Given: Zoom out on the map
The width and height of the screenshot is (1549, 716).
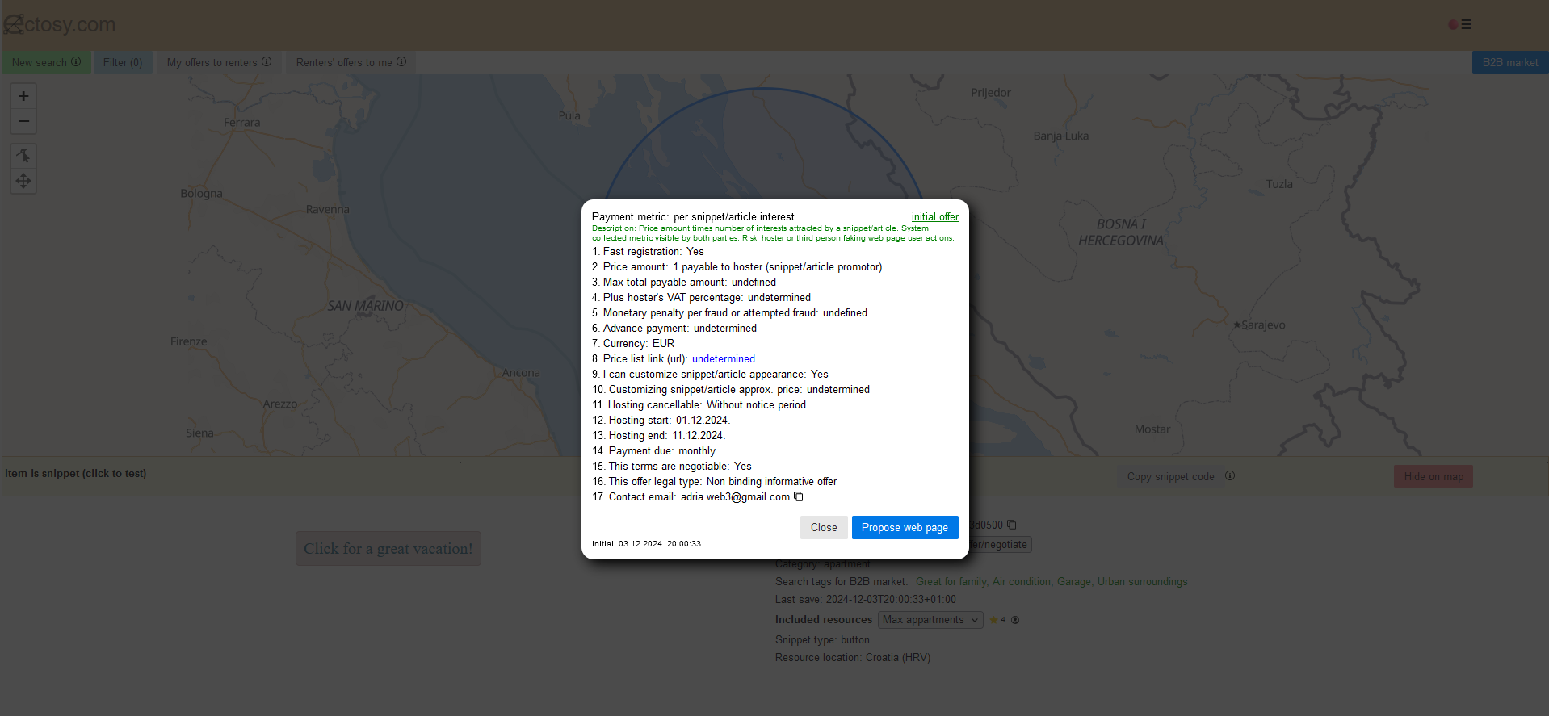Looking at the screenshot, I should [x=23, y=121].
